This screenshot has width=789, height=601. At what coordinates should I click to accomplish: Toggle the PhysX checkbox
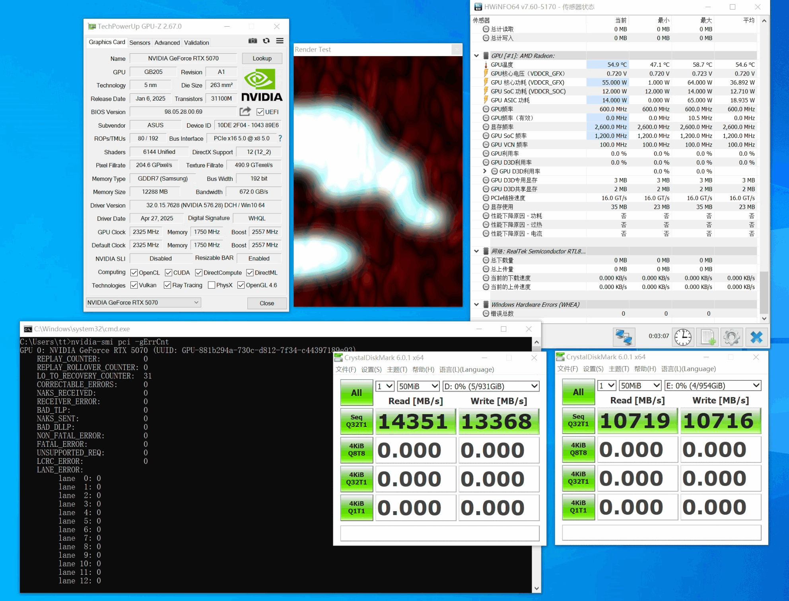(212, 285)
